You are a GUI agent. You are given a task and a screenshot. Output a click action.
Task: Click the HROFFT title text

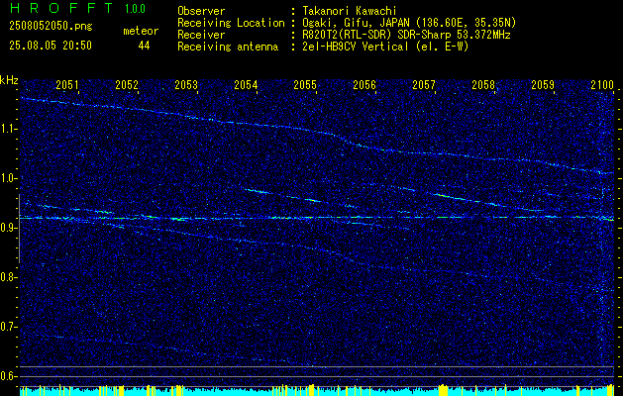pos(62,8)
